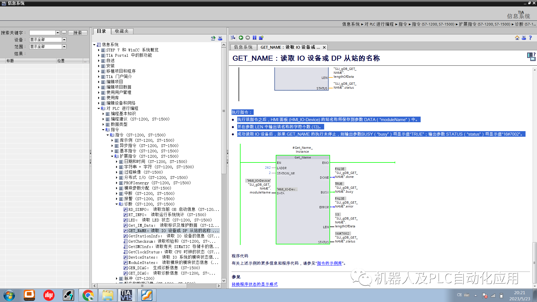Open the 转换程序状态的显示格式 link
The width and height of the screenshot is (537, 302).
(255, 284)
